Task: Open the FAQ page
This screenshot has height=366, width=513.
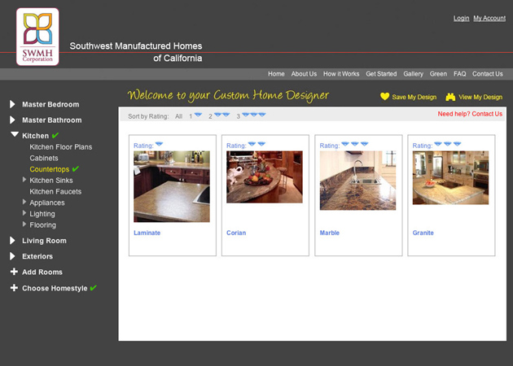Action: coord(460,74)
